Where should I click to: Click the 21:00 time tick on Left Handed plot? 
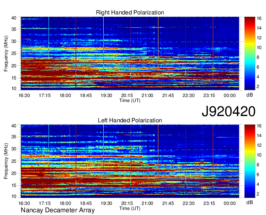tap(147, 203)
